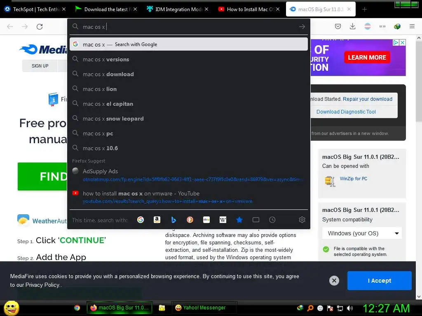Close the TechSpot tab
422x316 pixels.
tap(64, 9)
